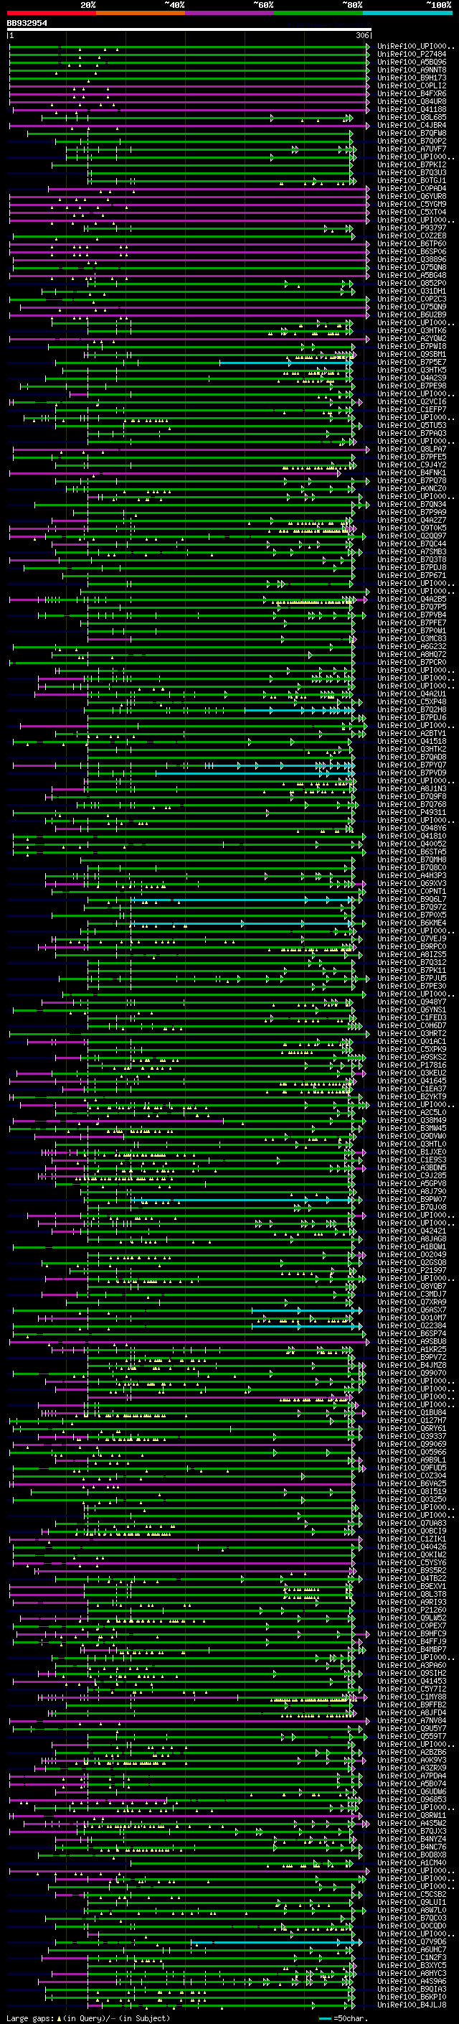Click hit label UniRef100_B6TP60

point(412,244)
